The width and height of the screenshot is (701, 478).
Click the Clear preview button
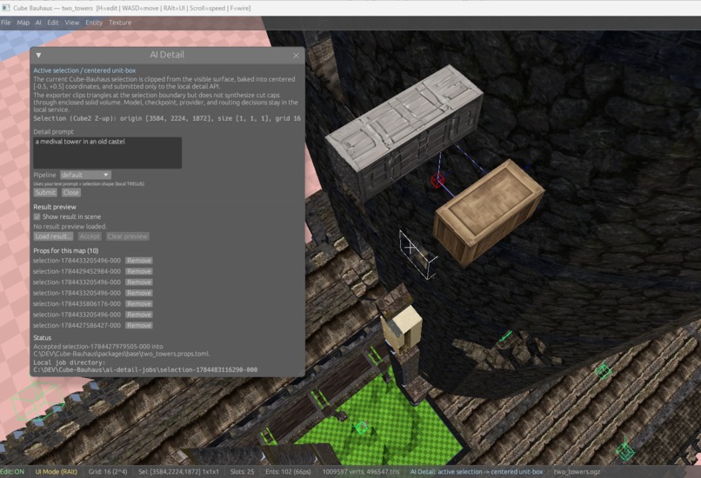coord(127,236)
